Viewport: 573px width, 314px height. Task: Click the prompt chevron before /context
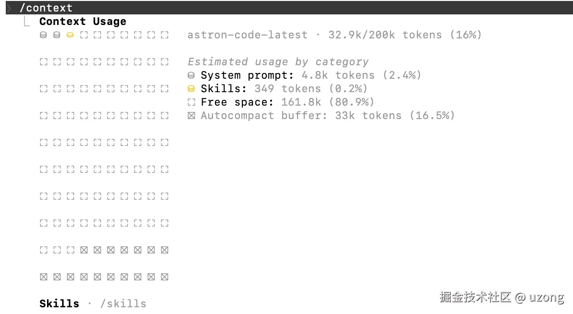(10, 8)
